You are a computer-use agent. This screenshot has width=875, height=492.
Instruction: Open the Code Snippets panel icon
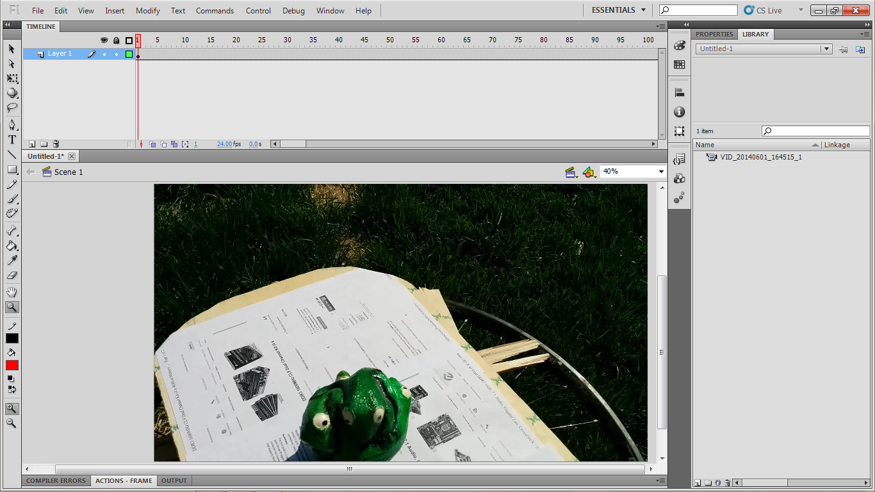pyautogui.click(x=680, y=160)
